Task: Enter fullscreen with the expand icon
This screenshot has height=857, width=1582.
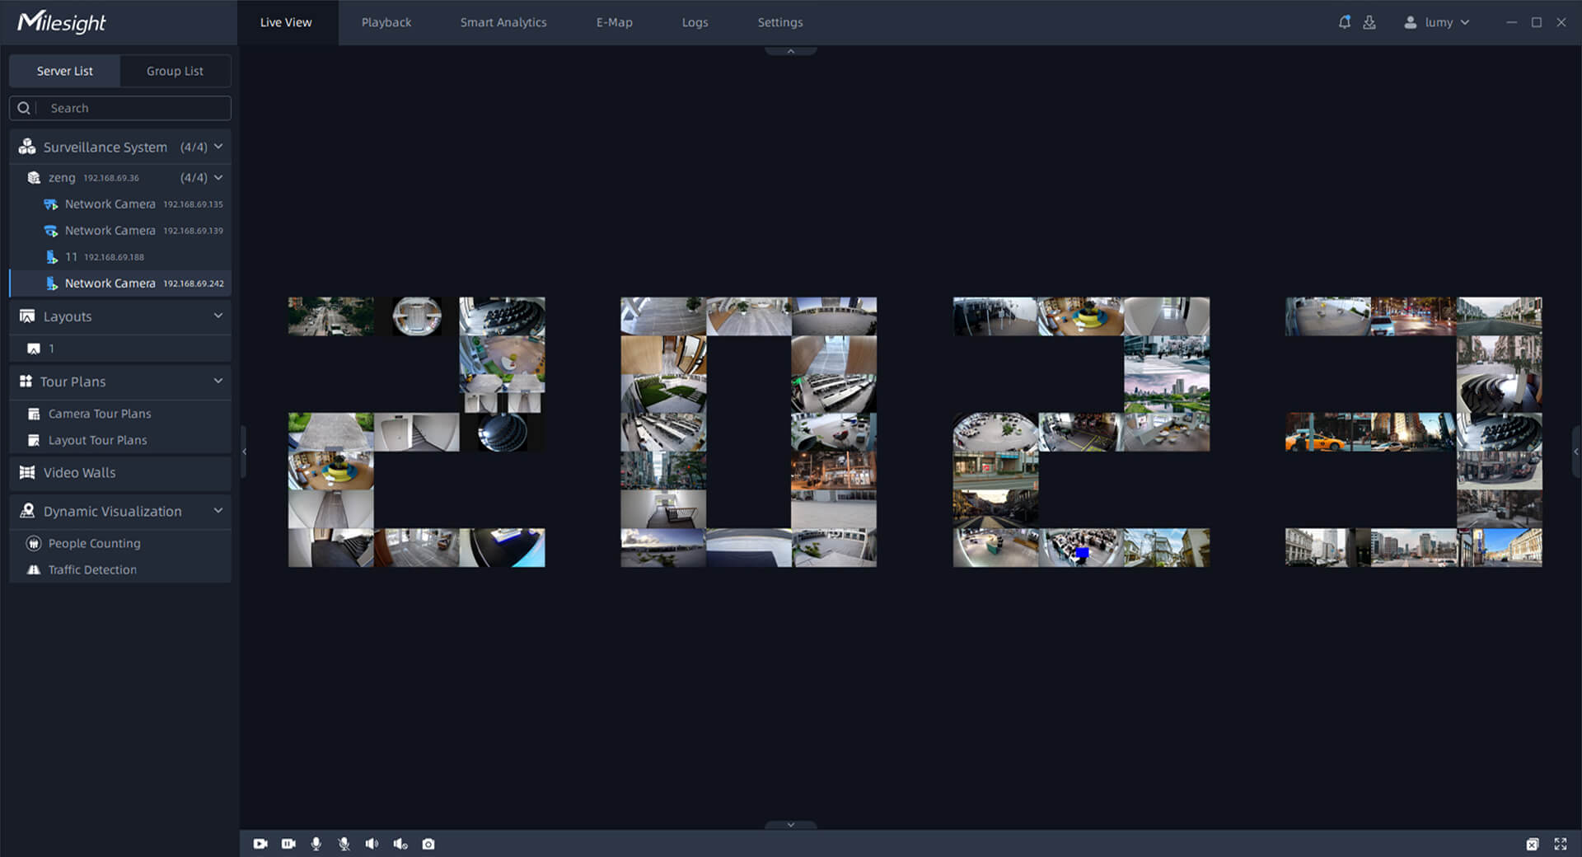Action: click(1561, 844)
